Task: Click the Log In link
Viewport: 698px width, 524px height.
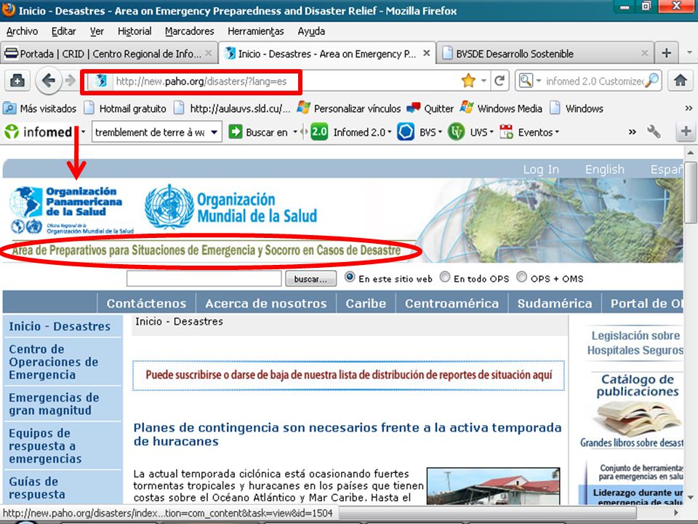Action: coord(541,170)
